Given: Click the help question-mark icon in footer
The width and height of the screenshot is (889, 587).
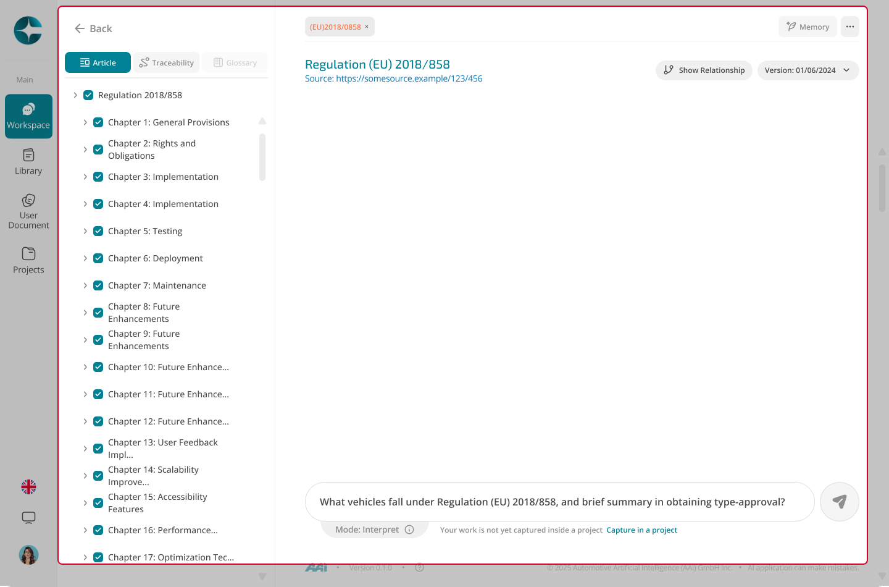Looking at the screenshot, I should pos(420,567).
